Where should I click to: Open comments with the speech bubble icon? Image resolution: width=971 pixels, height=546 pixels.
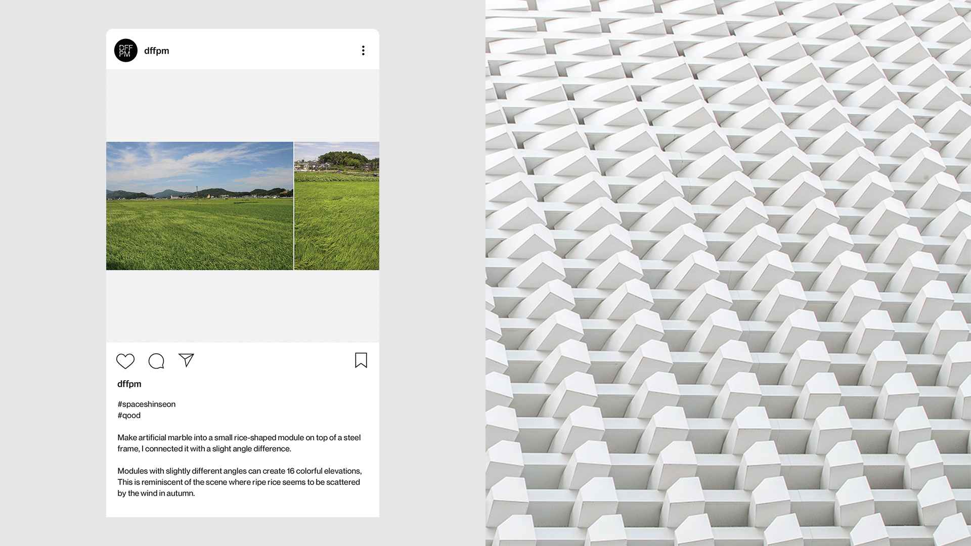tap(156, 361)
